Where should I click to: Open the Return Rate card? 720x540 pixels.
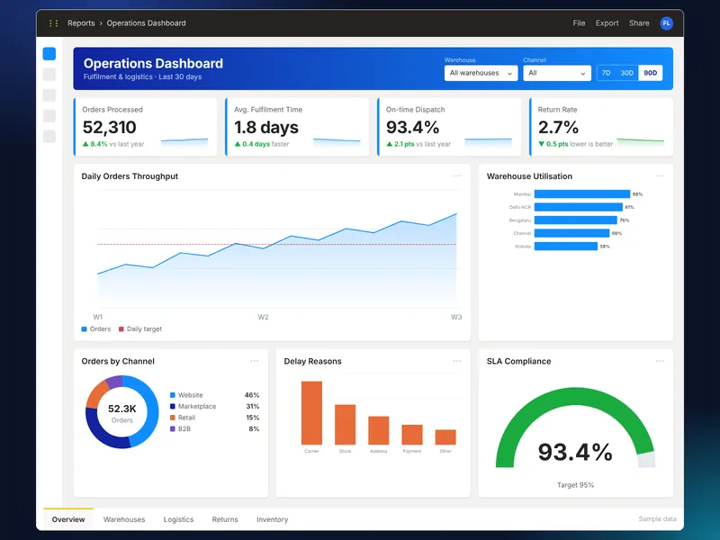[x=601, y=127]
